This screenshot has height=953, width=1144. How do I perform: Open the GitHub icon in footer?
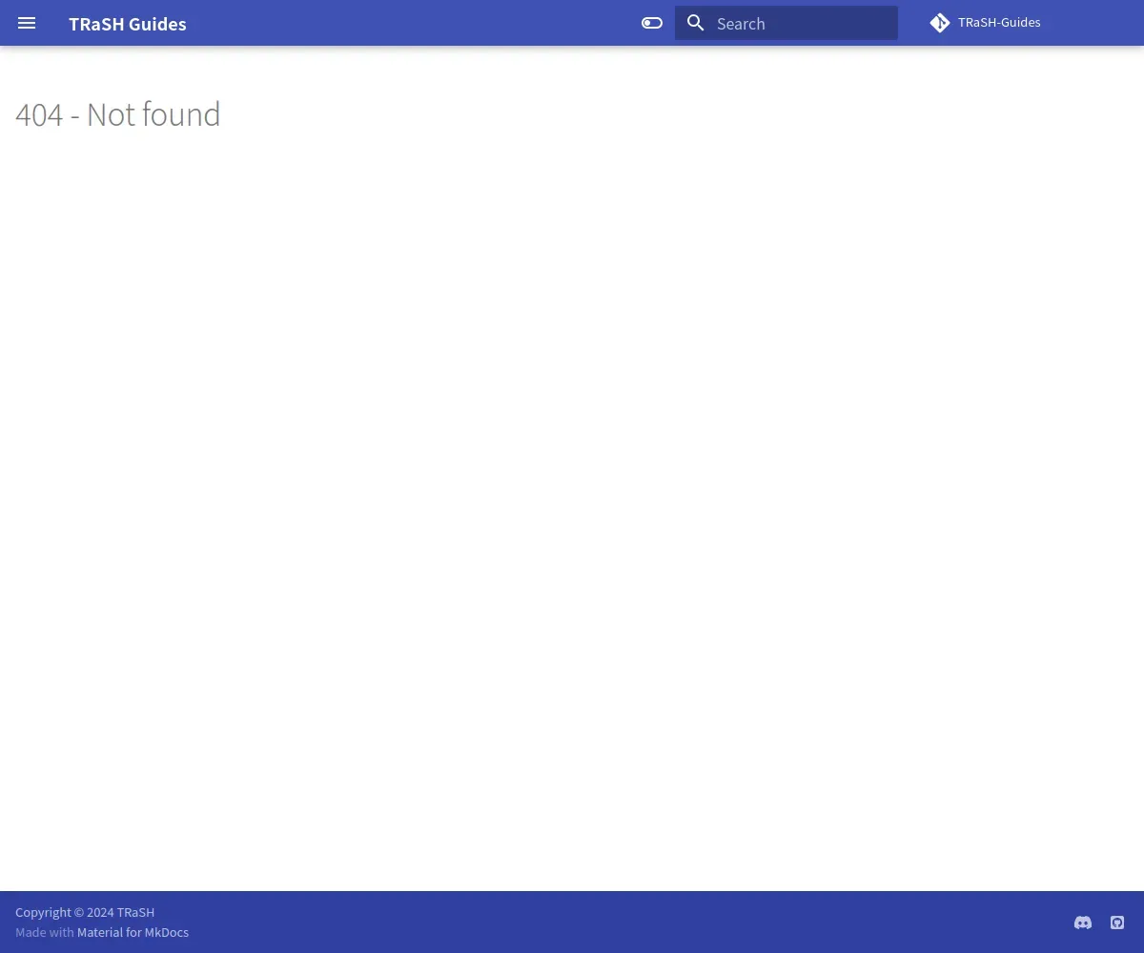1117,923
